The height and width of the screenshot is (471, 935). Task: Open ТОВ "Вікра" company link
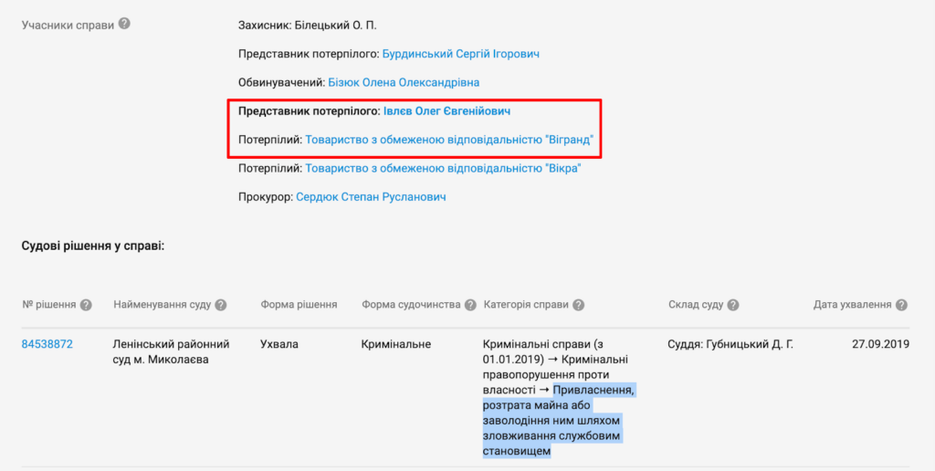point(443,169)
